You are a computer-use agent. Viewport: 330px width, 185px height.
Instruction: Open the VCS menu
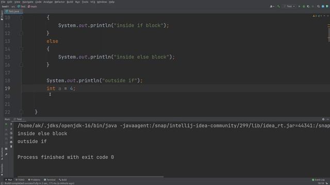(x=93, y=2)
